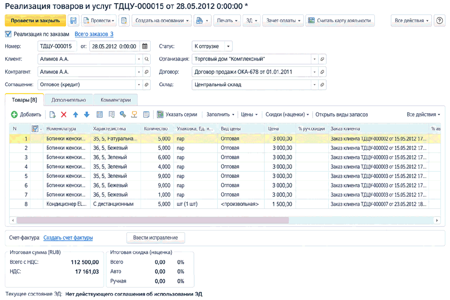The width and height of the screenshot is (450, 300).
Task: Move row down with blue down arrow
Action: [x=87, y=114]
